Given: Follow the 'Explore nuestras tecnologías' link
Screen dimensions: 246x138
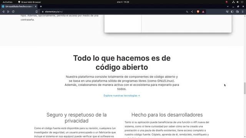Looking at the screenshot, I should pos(121,95).
